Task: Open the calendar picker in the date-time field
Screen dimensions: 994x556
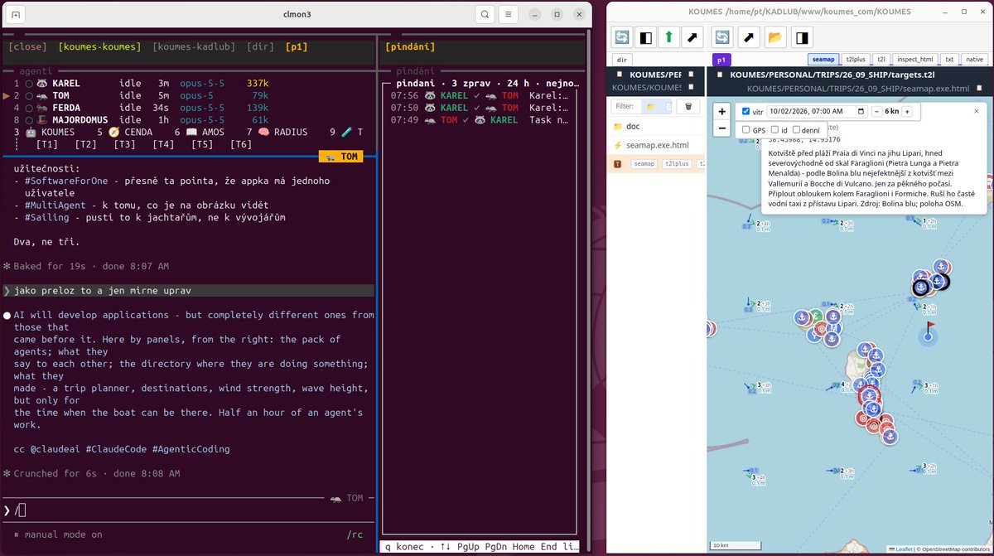Action: point(861,111)
